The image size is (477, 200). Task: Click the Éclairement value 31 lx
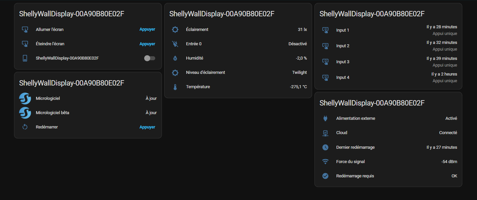(302, 29)
